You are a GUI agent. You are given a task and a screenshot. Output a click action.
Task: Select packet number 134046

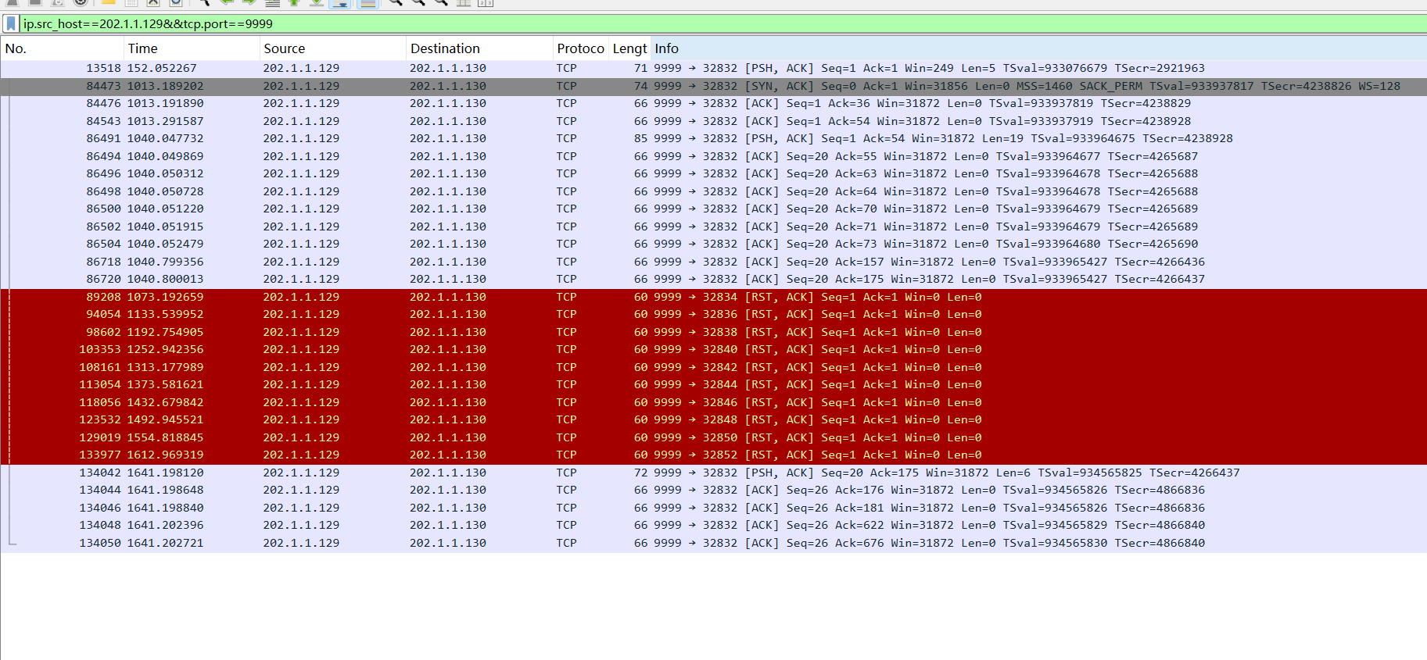[x=713, y=508]
